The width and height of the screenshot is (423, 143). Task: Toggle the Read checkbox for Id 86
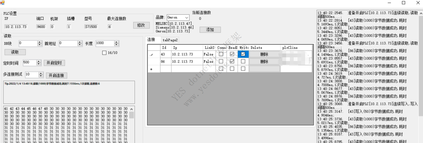point(232,61)
